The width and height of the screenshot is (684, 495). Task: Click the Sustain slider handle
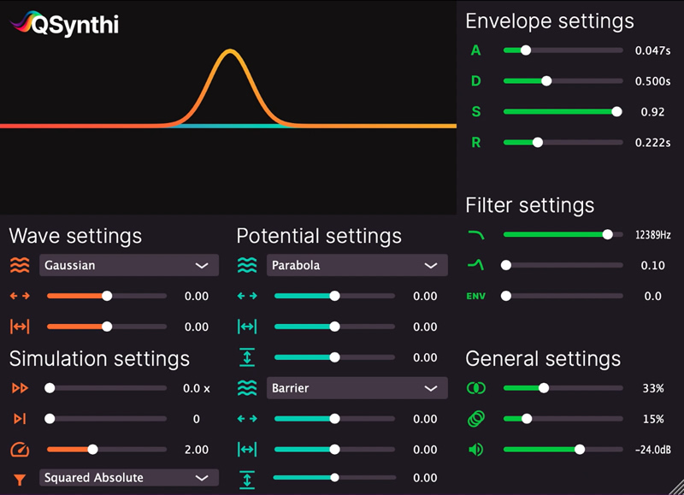click(617, 112)
